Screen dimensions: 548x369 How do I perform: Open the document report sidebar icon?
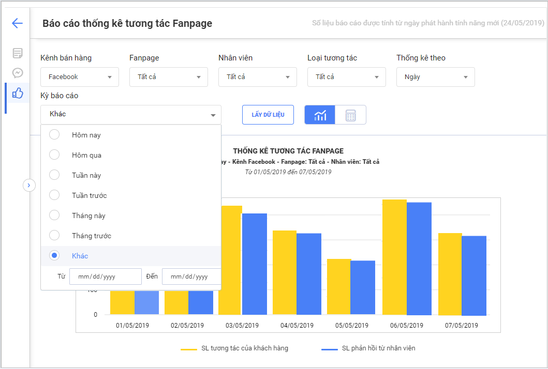pyautogui.click(x=18, y=53)
